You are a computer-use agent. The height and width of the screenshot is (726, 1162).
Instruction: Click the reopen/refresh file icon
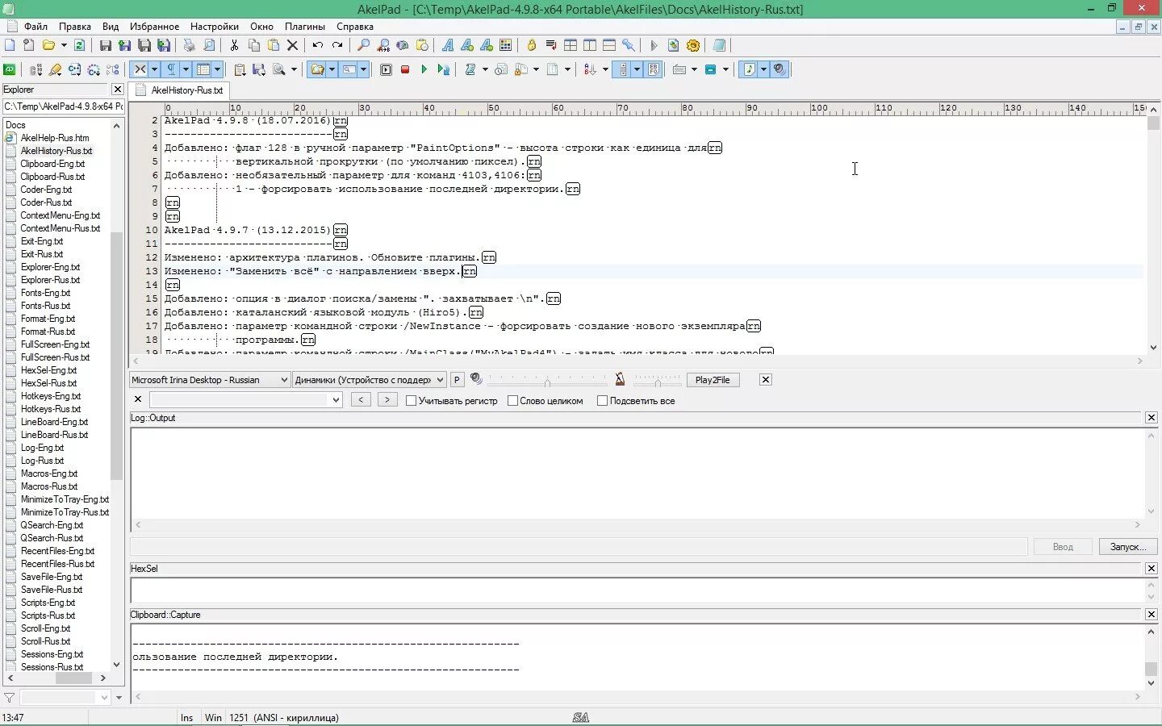tap(79, 45)
